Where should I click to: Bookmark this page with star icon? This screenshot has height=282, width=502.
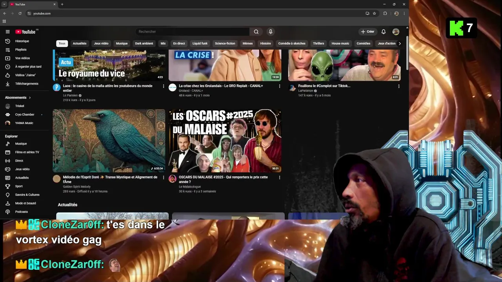click(x=374, y=13)
